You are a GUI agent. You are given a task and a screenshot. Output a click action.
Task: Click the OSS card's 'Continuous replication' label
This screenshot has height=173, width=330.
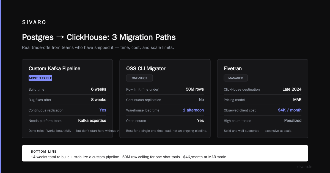coord(144,100)
